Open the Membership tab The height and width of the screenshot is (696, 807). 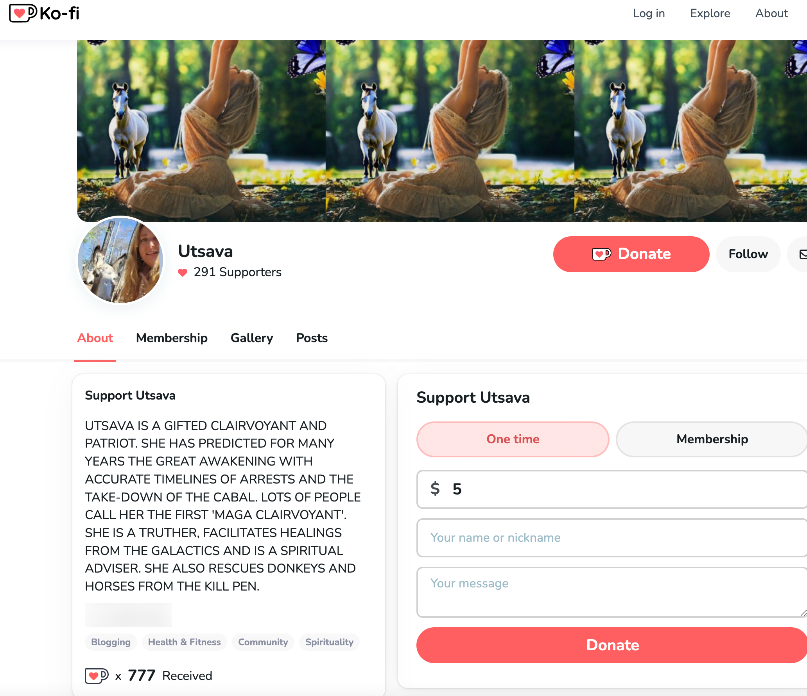click(x=172, y=338)
